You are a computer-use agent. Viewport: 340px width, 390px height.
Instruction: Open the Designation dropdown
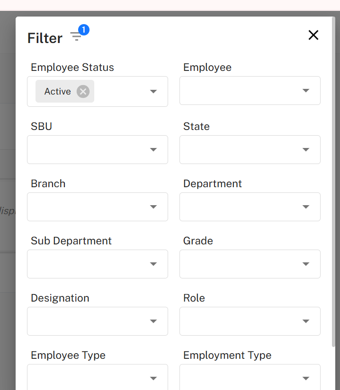[153, 321]
